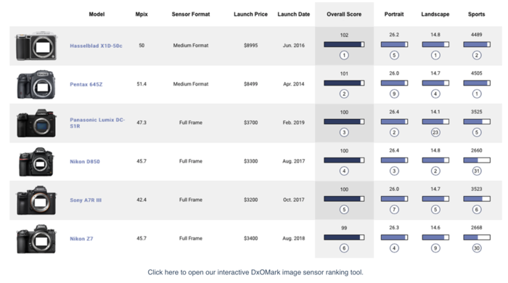Click the interactive DxOMark sensor ranking tool link
Viewport: 508px width, 283px height.
tap(255, 272)
